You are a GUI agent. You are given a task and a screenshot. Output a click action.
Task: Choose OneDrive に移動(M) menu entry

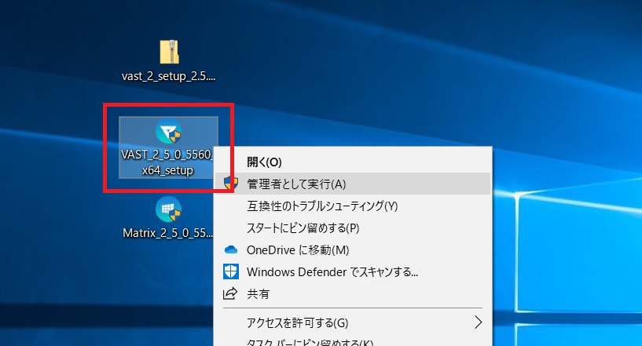pyautogui.click(x=353, y=249)
